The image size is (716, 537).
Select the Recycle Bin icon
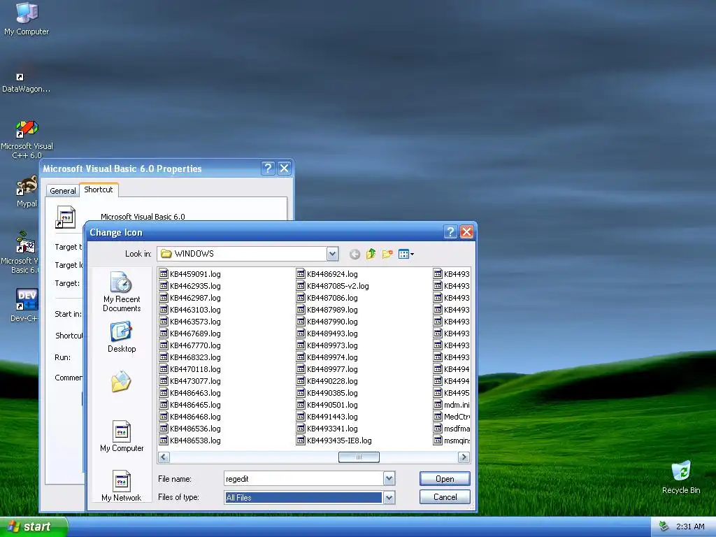click(x=681, y=478)
